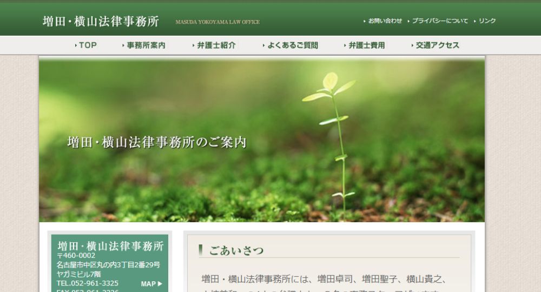Click the 増田・横山法律事務所 header logo
Image resolution: width=541 pixels, height=292 pixels.
point(101,22)
